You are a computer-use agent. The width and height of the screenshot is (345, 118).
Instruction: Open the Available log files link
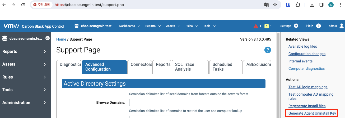tap(302, 46)
